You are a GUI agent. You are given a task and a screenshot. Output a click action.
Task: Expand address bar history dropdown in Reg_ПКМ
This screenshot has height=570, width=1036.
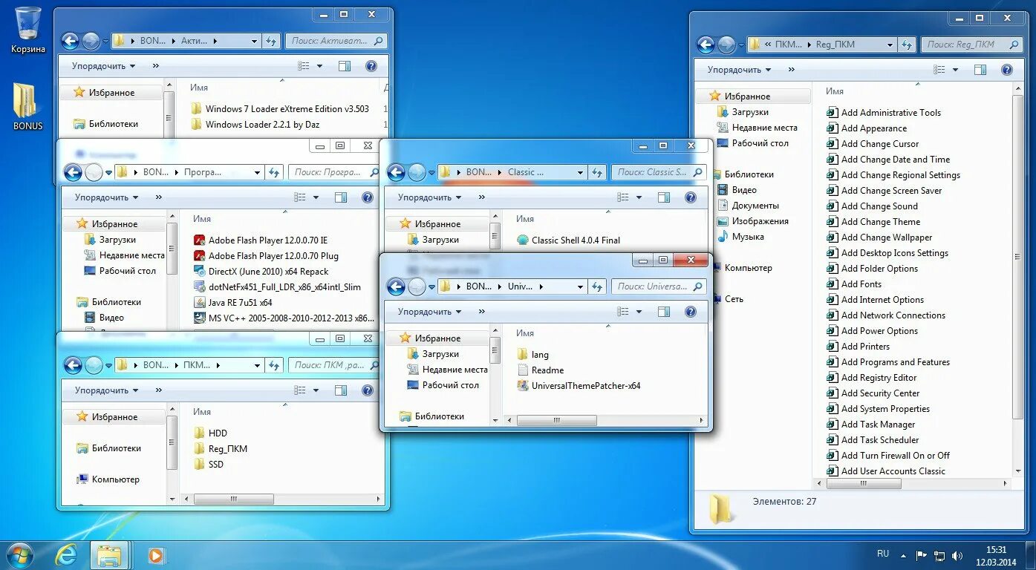[x=890, y=45]
